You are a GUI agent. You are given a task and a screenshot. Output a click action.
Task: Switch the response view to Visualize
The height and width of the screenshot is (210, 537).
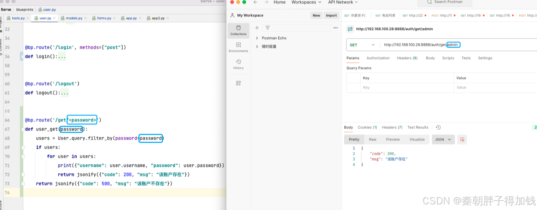(x=417, y=139)
